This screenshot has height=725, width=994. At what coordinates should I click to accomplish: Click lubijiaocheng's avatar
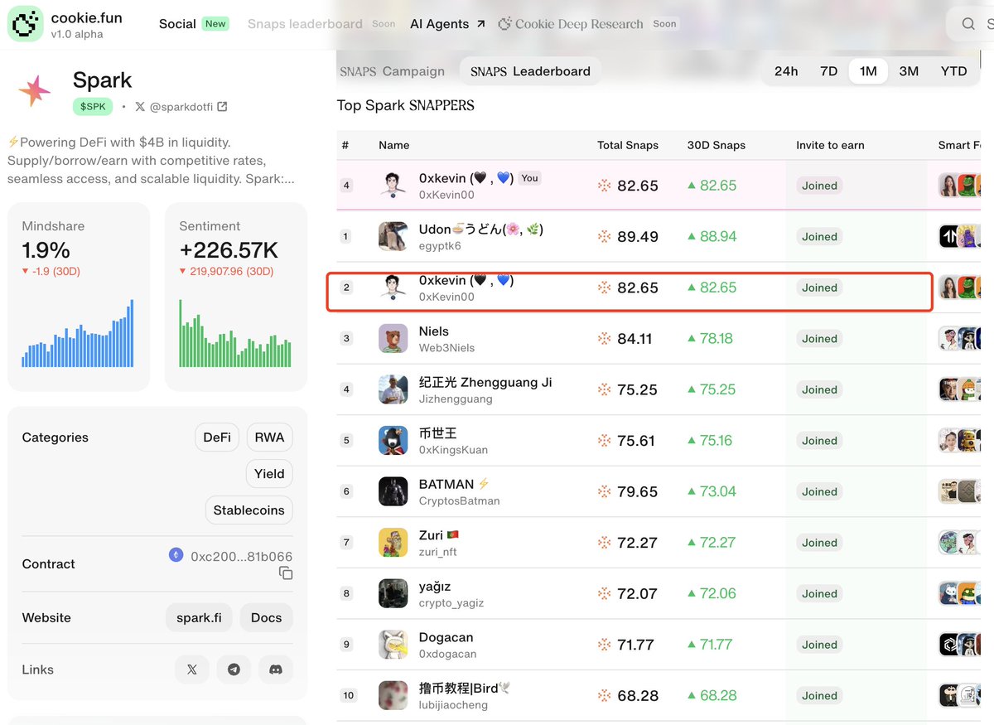tap(393, 695)
